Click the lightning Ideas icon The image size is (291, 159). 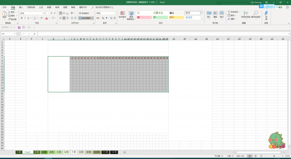(x=266, y=13)
